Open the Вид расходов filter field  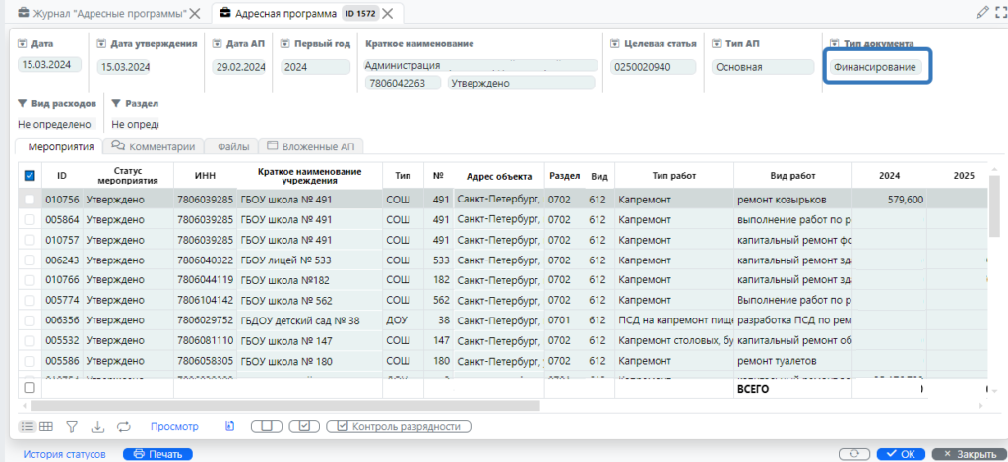tap(55, 125)
